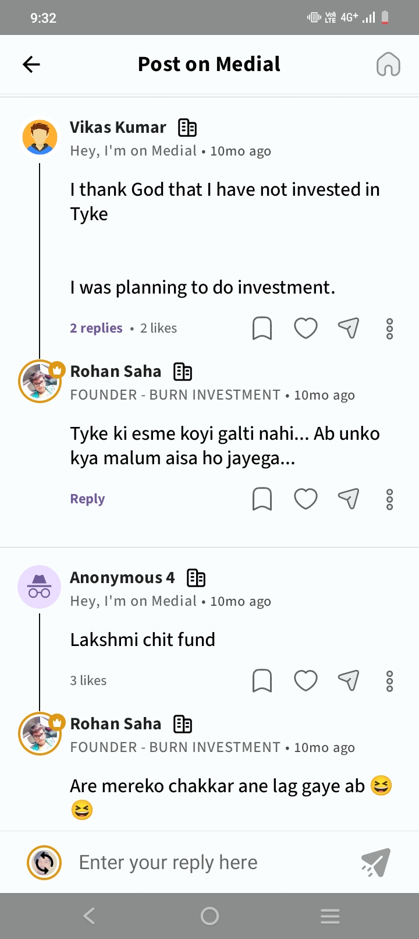Viewport: 419px width, 939px height.
Task: Expand the 2 replies thread
Action: coord(96,329)
